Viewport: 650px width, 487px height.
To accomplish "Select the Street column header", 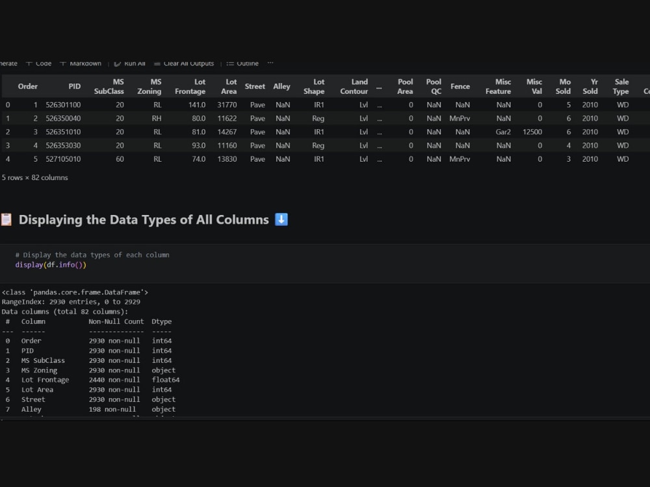I will pos(255,86).
